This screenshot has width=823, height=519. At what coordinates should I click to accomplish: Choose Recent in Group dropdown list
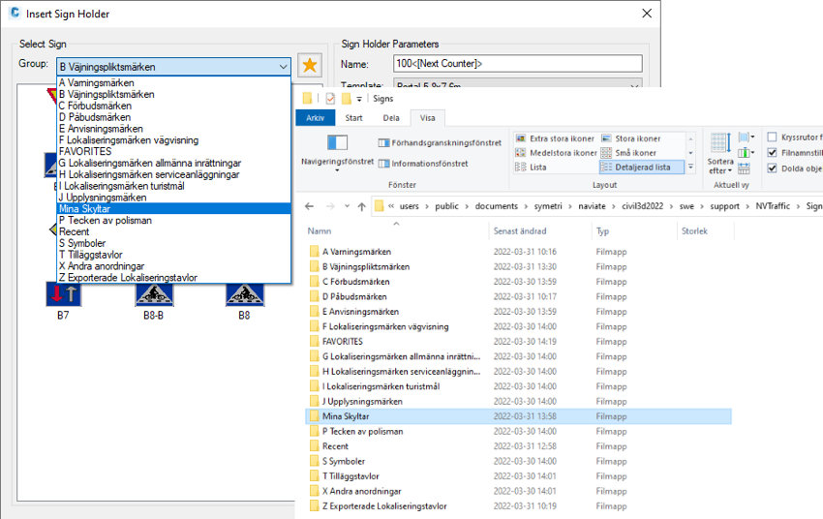pos(173,231)
